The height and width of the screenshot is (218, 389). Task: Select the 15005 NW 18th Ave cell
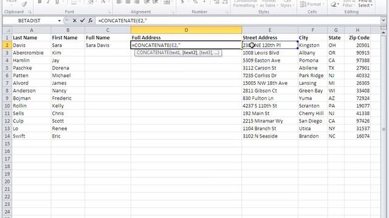270,84
